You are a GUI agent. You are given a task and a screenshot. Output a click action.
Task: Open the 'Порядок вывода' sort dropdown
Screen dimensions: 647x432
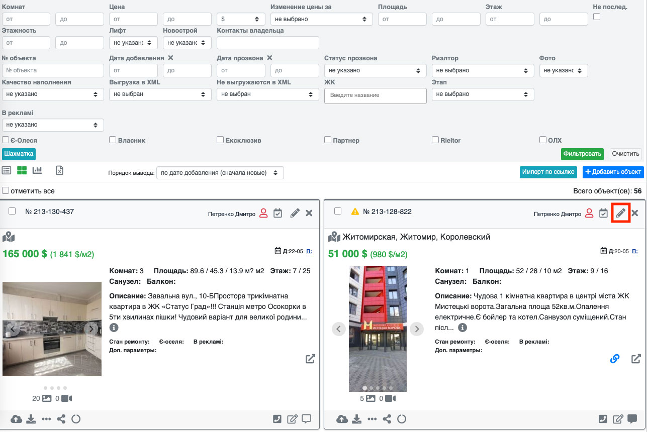tap(220, 173)
